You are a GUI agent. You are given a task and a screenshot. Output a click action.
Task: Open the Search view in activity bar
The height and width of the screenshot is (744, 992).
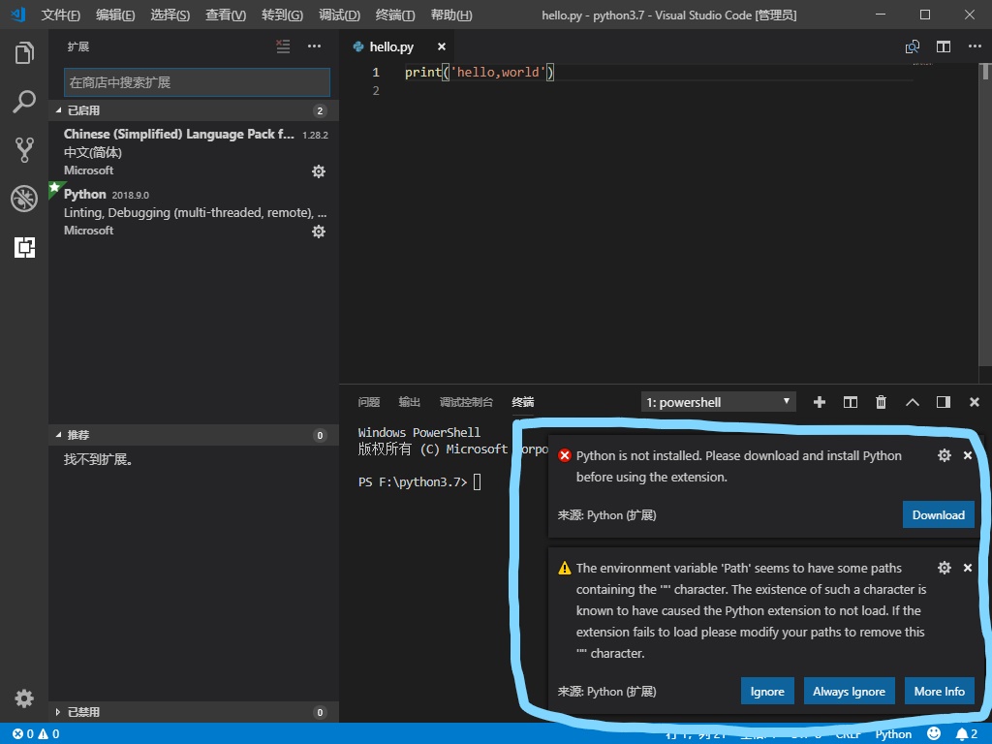(24, 101)
